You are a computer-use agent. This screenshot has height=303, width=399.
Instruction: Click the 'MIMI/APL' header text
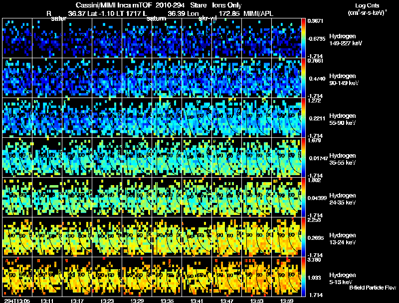click(258, 13)
